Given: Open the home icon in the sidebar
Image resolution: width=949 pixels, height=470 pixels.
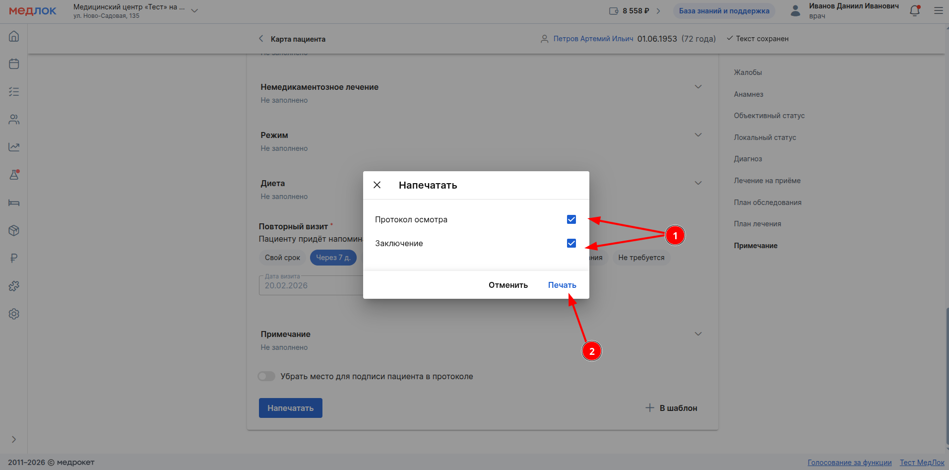Looking at the screenshot, I should coord(14,36).
